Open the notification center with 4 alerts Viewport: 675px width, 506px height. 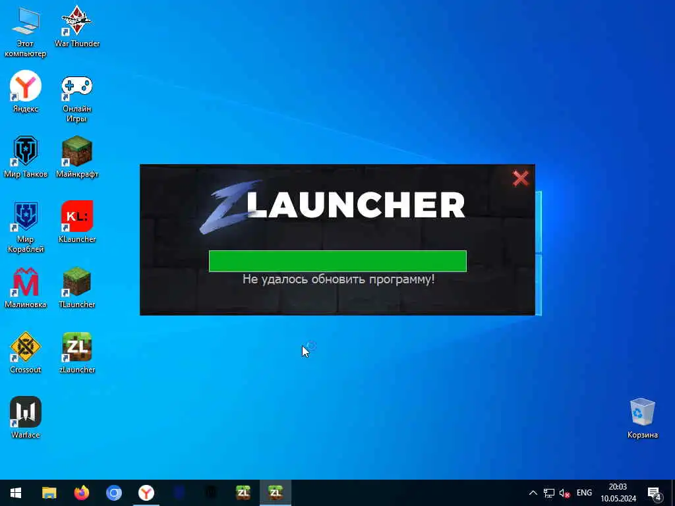(655, 493)
